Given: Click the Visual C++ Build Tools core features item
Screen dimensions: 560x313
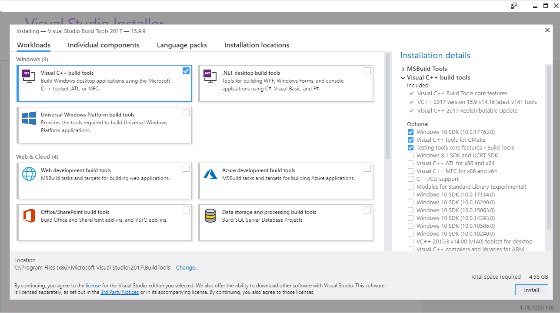Looking at the screenshot, I should (x=462, y=93).
